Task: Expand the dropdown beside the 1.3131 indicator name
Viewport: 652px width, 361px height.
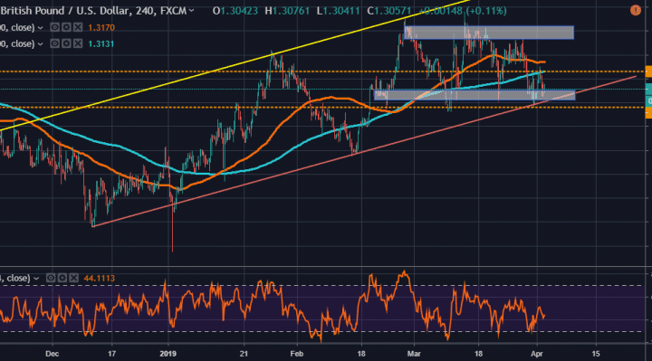Action: click(x=41, y=44)
